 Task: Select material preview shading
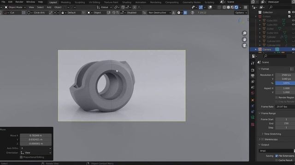(232, 7)
